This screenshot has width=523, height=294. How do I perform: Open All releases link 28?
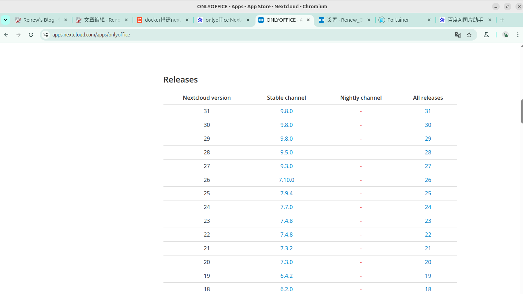428,152
